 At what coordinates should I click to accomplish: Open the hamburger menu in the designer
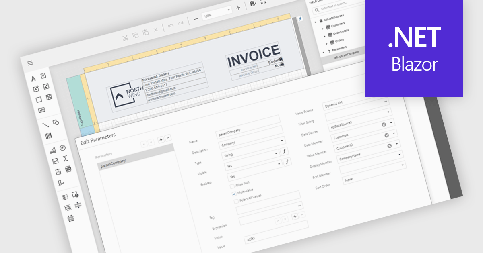coord(30,63)
